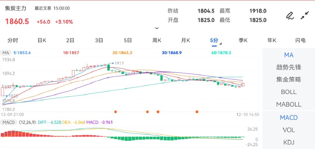The height and width of the screenshot is (149, 315).
Task: Click the 12-09 21:00 start time label
Action: point(13,115)
